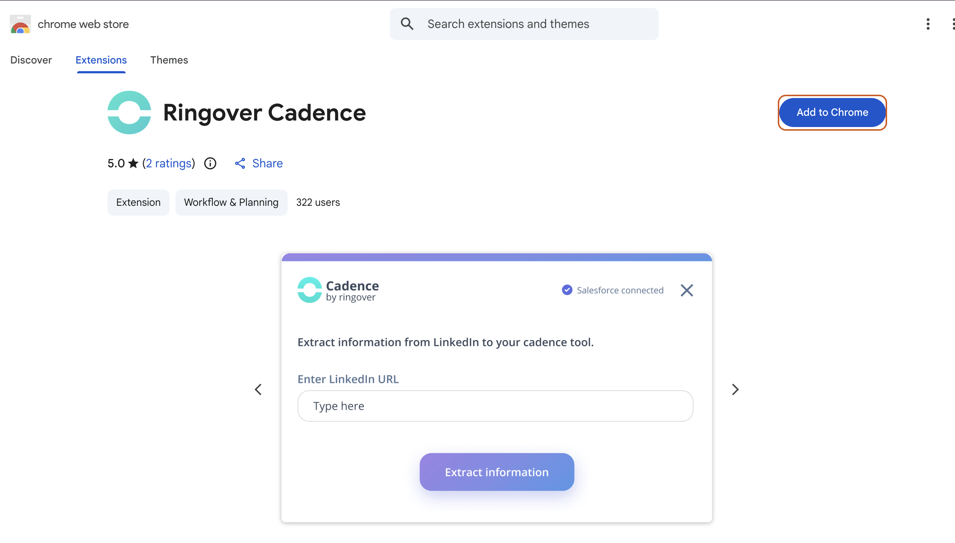
Task: Click the Salesforce connected checkmark badge
Action: [x=567, y=290]
